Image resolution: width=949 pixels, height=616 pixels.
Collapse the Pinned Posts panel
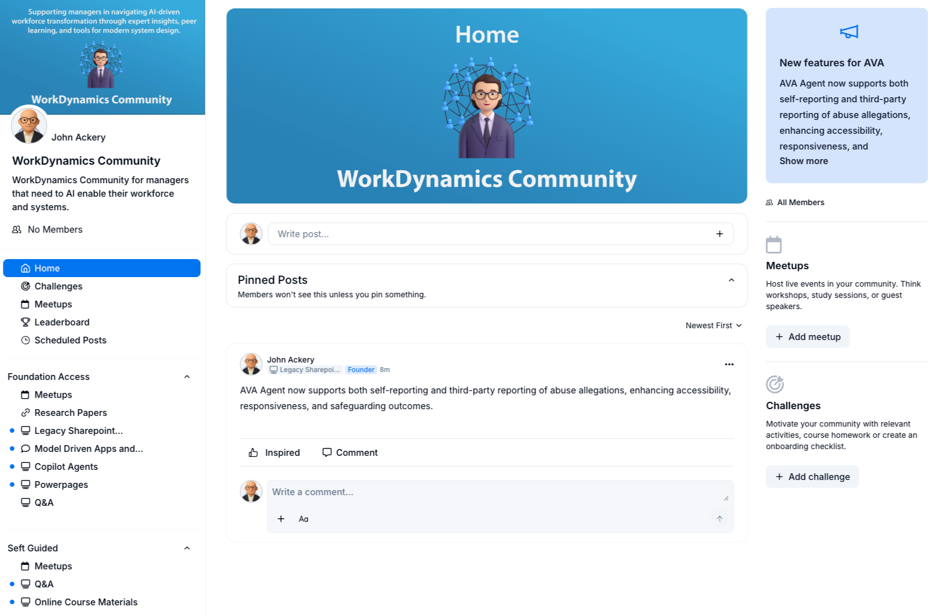(731, 280)
